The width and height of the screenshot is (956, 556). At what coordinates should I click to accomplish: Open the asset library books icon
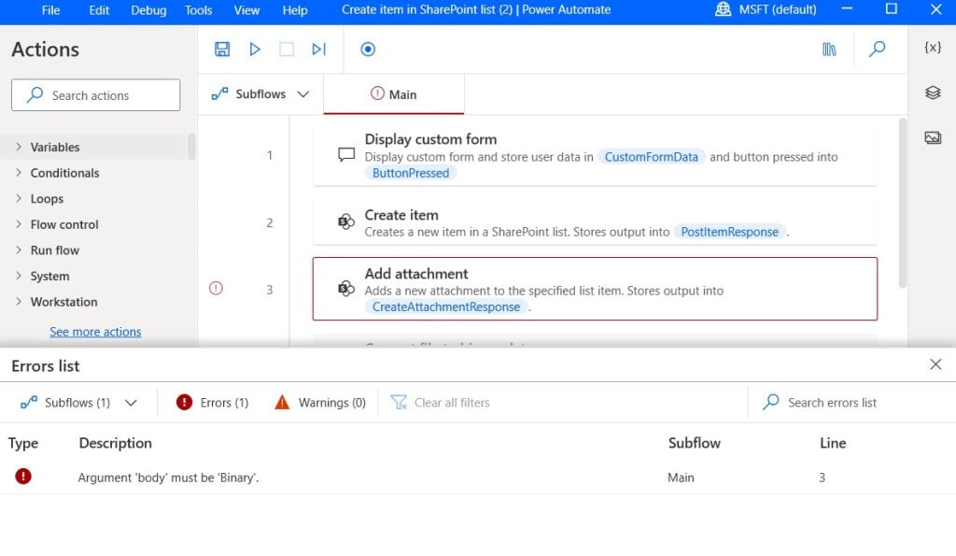[829, 50]
